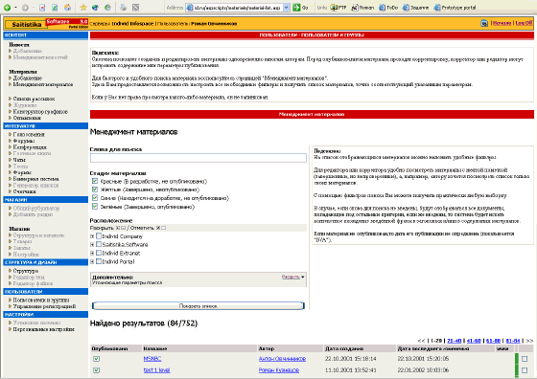Click the green Go arrow button

coord(296,7)
